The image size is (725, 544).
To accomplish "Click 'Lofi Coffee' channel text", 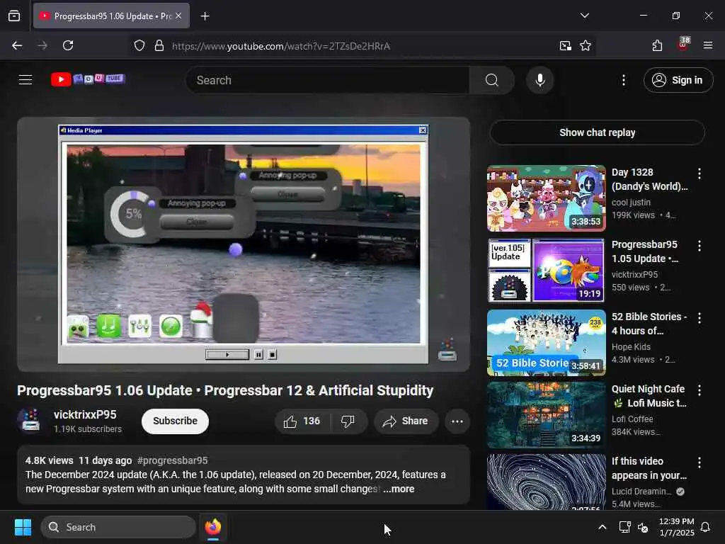I will (632, 419).
